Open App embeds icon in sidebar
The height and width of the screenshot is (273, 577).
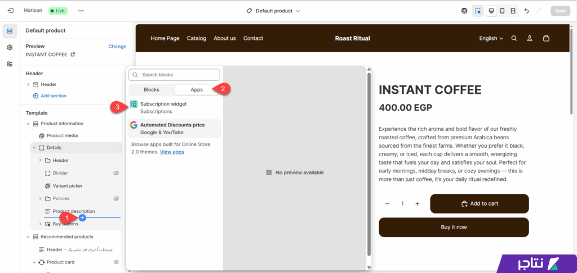pyautogui.click(x=10, y=64)
